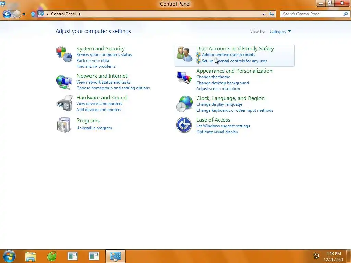This screenshot has width=351, height=263.
Task: Launch the green leaf app on the taskbar
Action: (52, 256)
